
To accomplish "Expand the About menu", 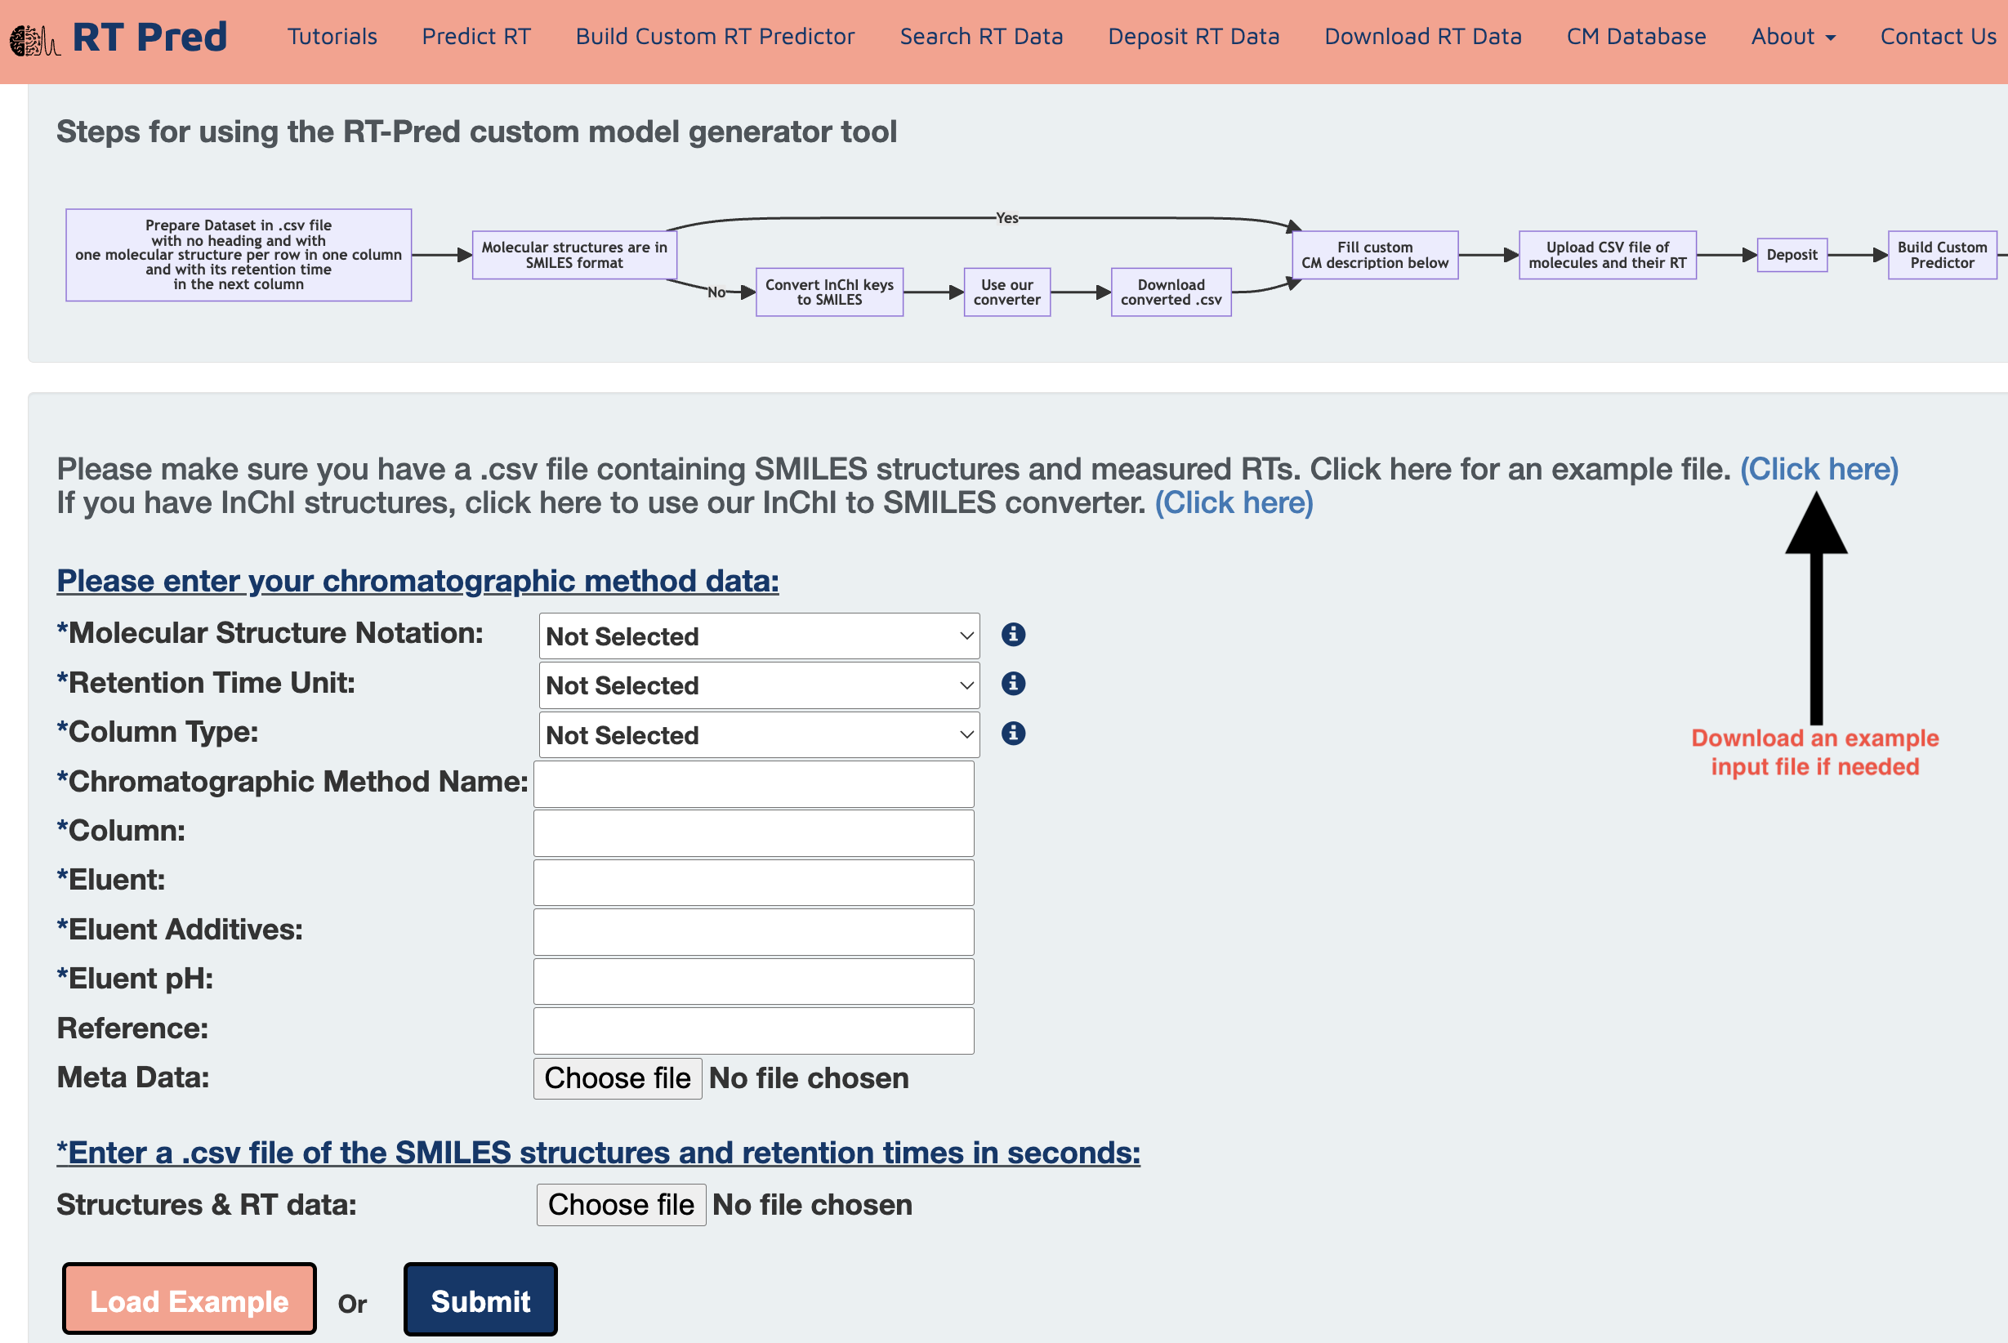I will [1792, 37].
